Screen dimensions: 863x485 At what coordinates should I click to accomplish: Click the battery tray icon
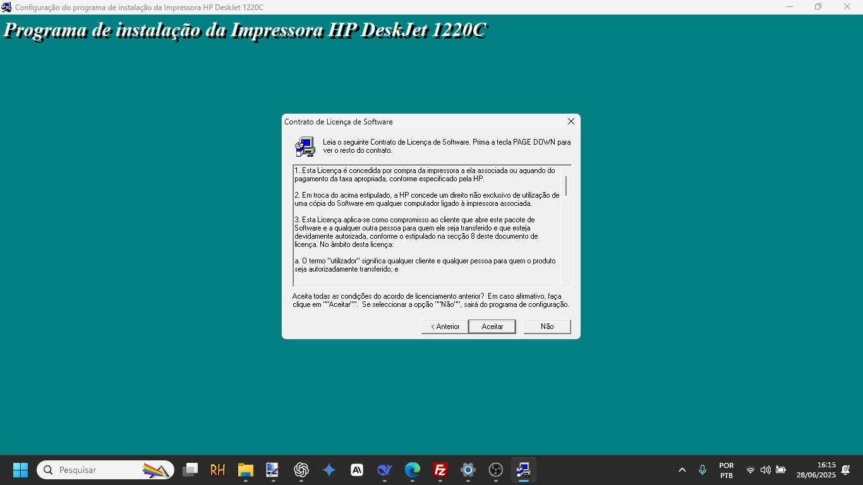click(x=781, y=470)
